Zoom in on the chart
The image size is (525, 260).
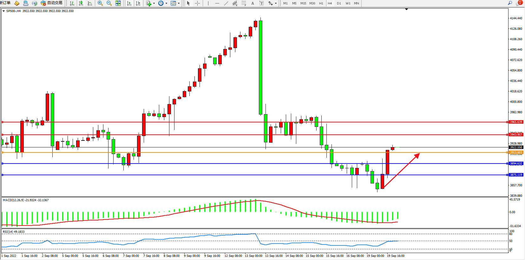(x=100, y=3)
